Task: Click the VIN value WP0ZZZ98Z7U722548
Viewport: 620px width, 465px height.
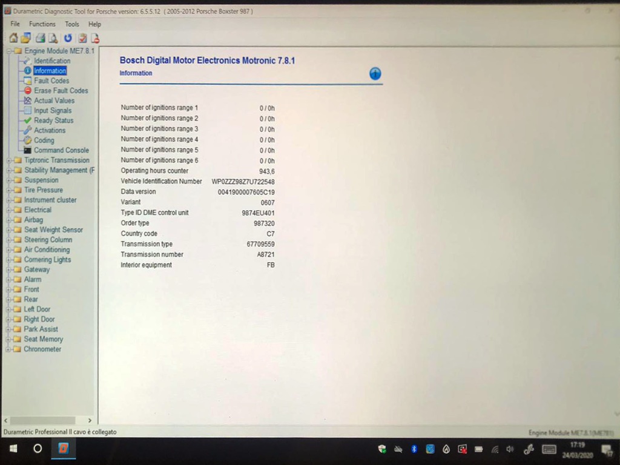Action: coord(243,182)
